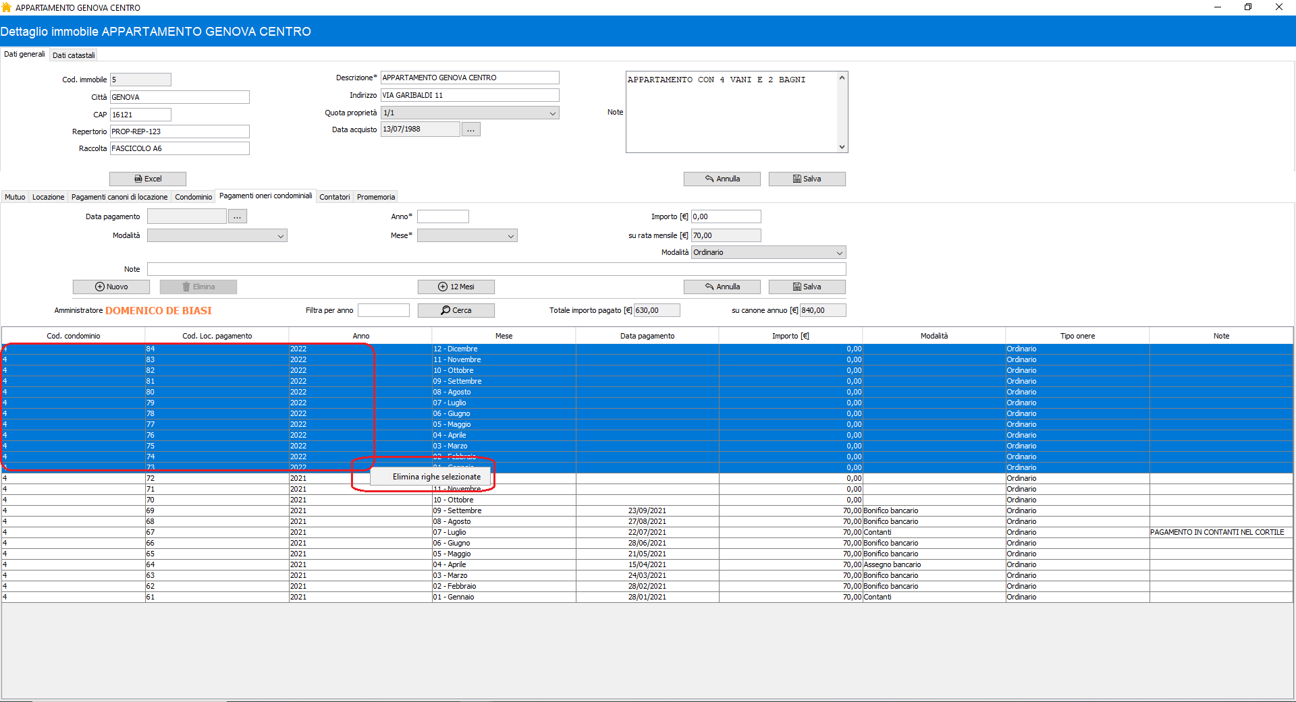Click Nuovo to add a payment
Screen dimensions: 1296x702
111,287
